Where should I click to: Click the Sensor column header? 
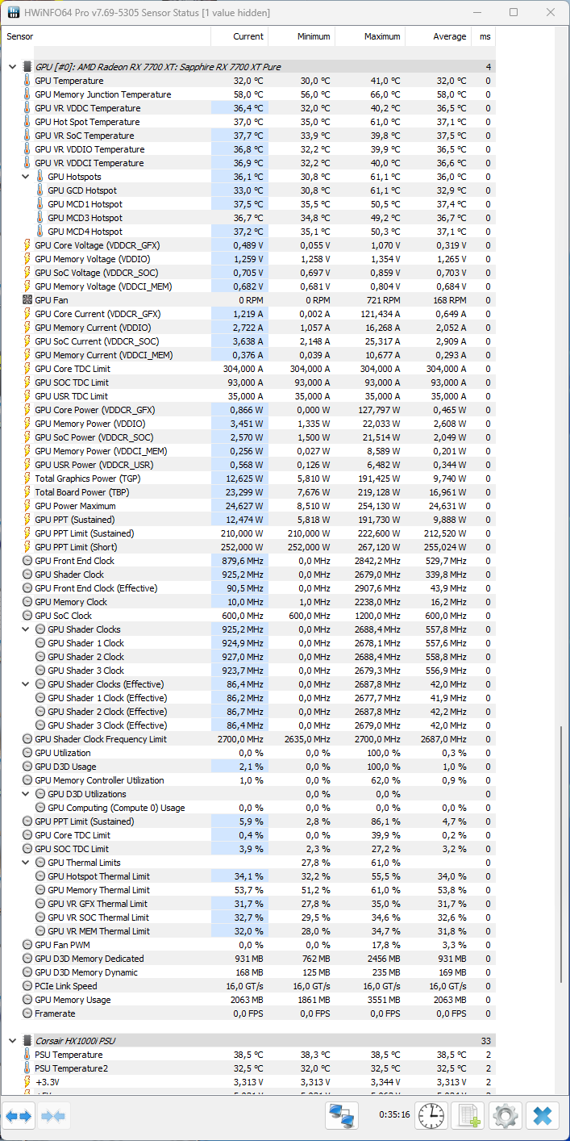(106, 36)
